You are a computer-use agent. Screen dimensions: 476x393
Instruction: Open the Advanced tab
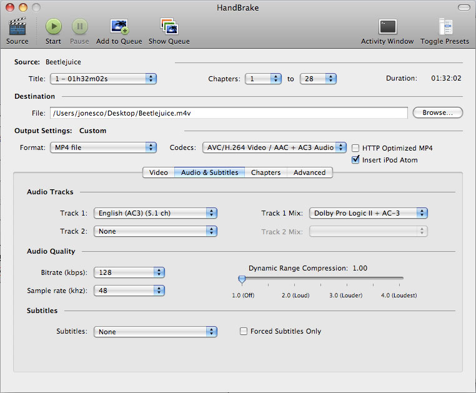point(310,172)
